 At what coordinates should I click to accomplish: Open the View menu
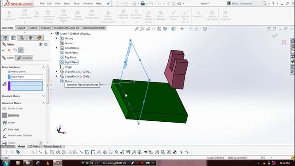pos(58,3)
